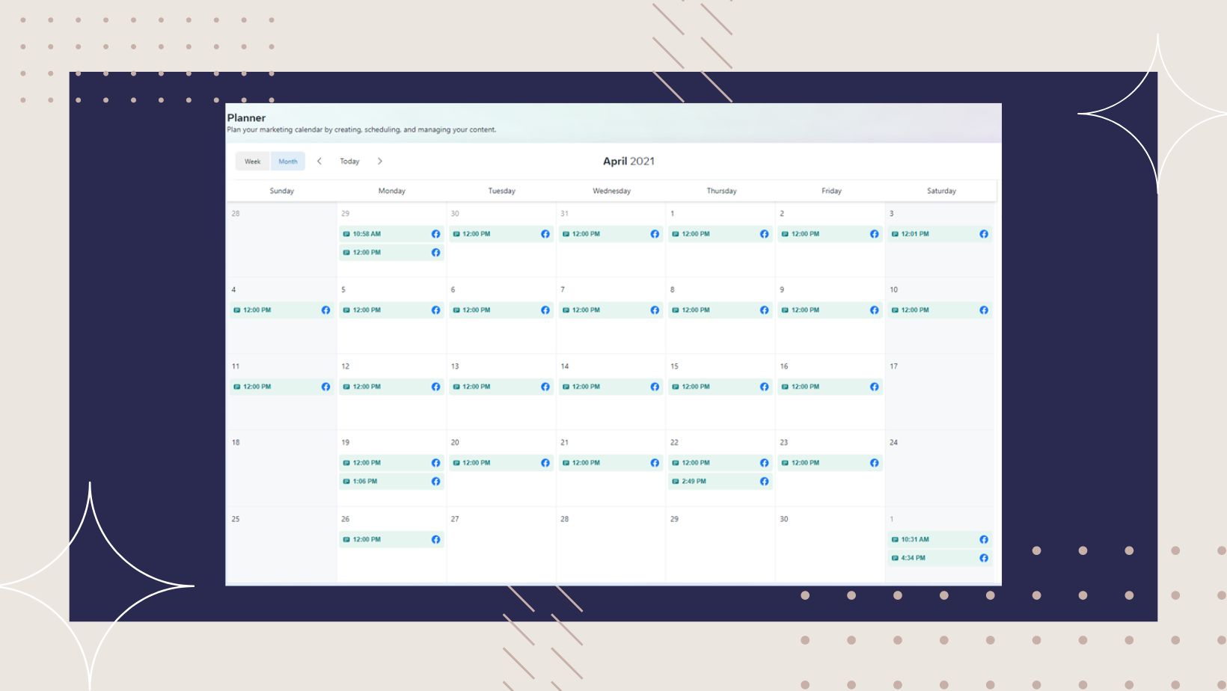Click the "Wednesday" column header

click(612, 191)
